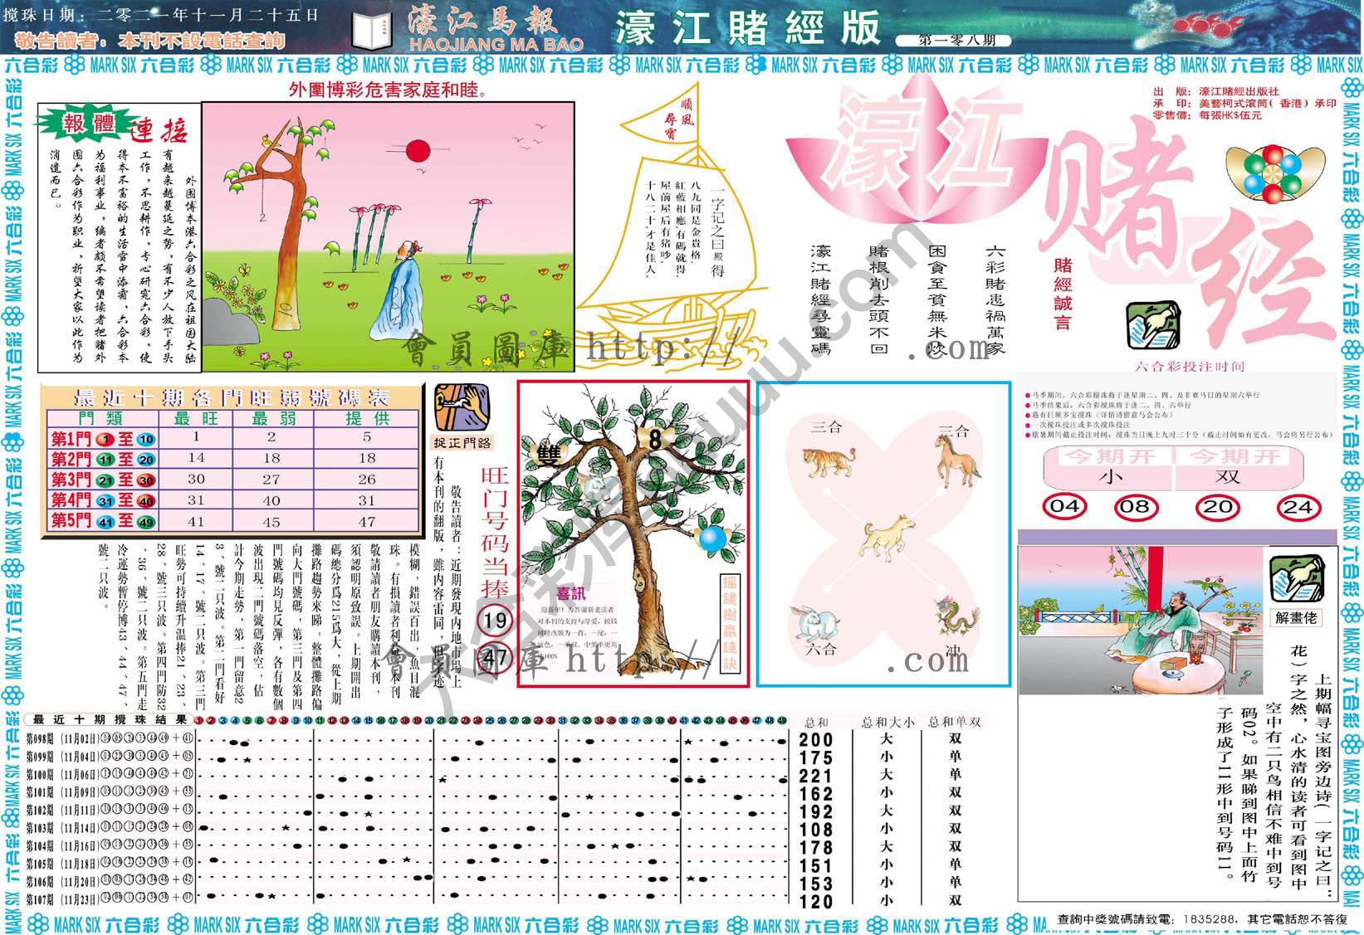Click the 最旺 value 30 in 第3門 row
1364x935 pixels.
point(196,480)
